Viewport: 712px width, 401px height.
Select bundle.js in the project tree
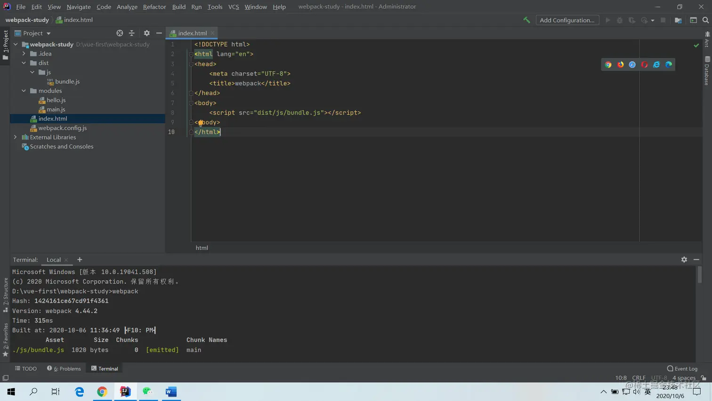click(x=67, y=82)
